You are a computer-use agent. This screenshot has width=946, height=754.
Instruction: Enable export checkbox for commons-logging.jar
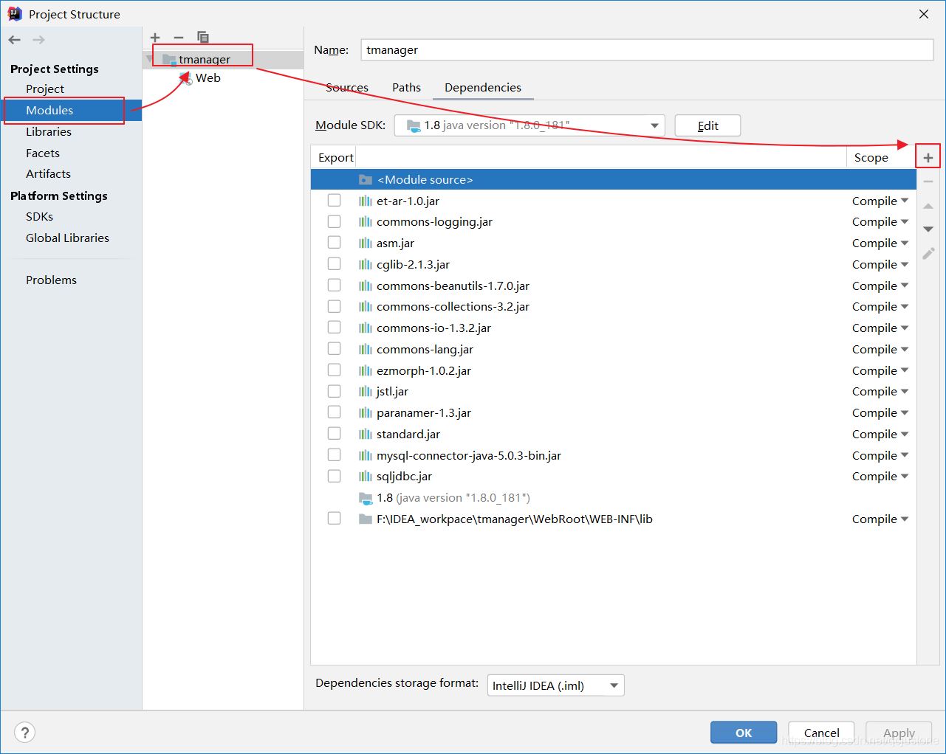click(x=334, y=221)
